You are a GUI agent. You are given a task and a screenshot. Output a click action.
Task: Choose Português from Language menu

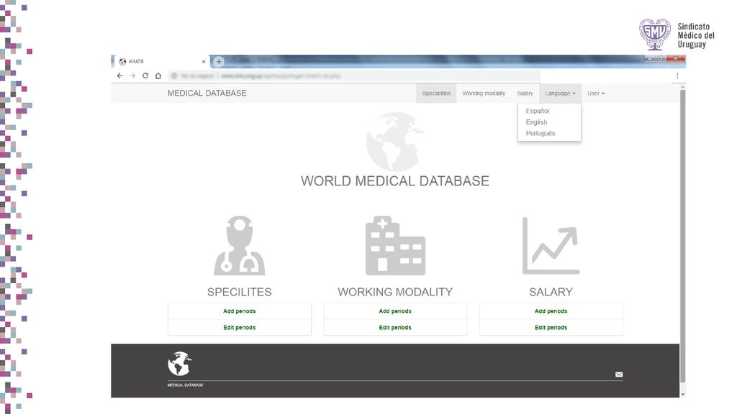(x=541, y=133)
